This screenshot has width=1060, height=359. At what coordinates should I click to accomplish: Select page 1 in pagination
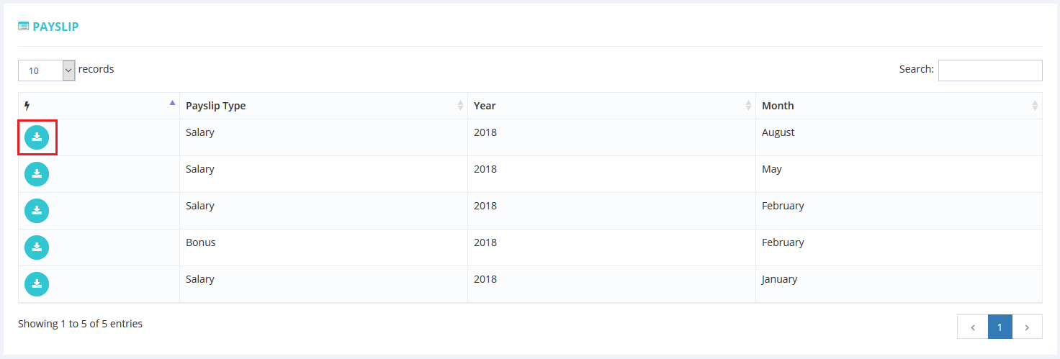1000,327
